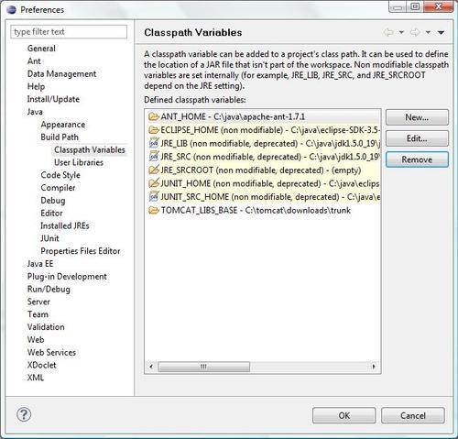Click the back navigation arrow icon
Viewport: 458px width, 439px height.
point(388,32)
